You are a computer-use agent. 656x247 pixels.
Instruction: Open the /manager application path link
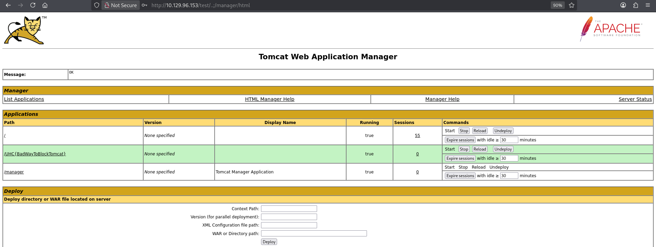(14, 172)
